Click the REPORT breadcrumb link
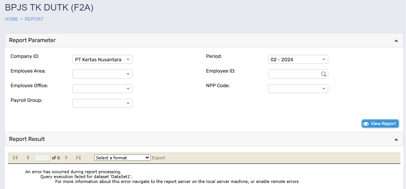Screen dimensions: 406x189 (34, 19)
